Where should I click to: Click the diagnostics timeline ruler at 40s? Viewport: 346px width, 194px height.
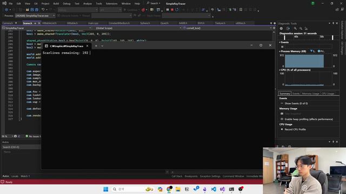296,37
